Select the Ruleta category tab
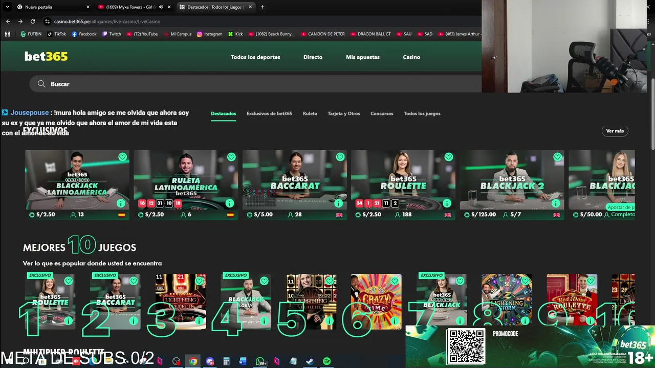Image resolution: width=655 pixels, height=368 pixels. coord(310,113)
